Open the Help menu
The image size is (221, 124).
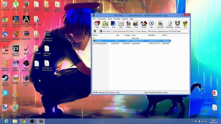tap(131, 19)
